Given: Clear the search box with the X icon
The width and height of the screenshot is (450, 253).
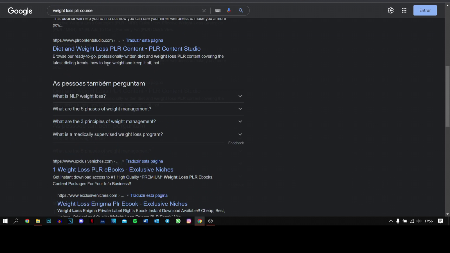Looking at the screenshot, I should click(204, 11).
